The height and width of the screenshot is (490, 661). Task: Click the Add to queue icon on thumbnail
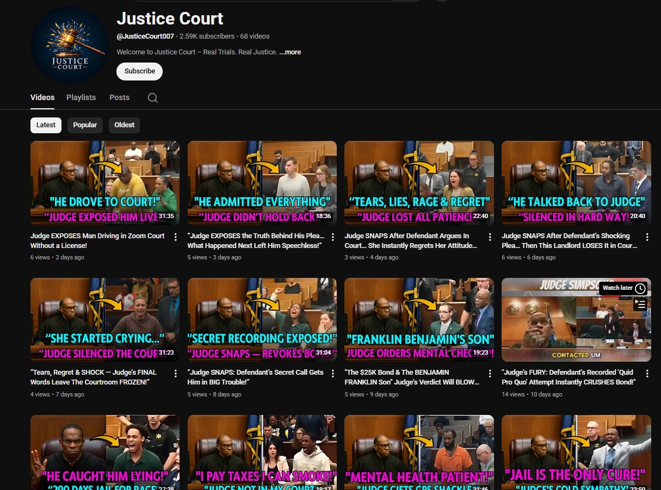[640, 305]
